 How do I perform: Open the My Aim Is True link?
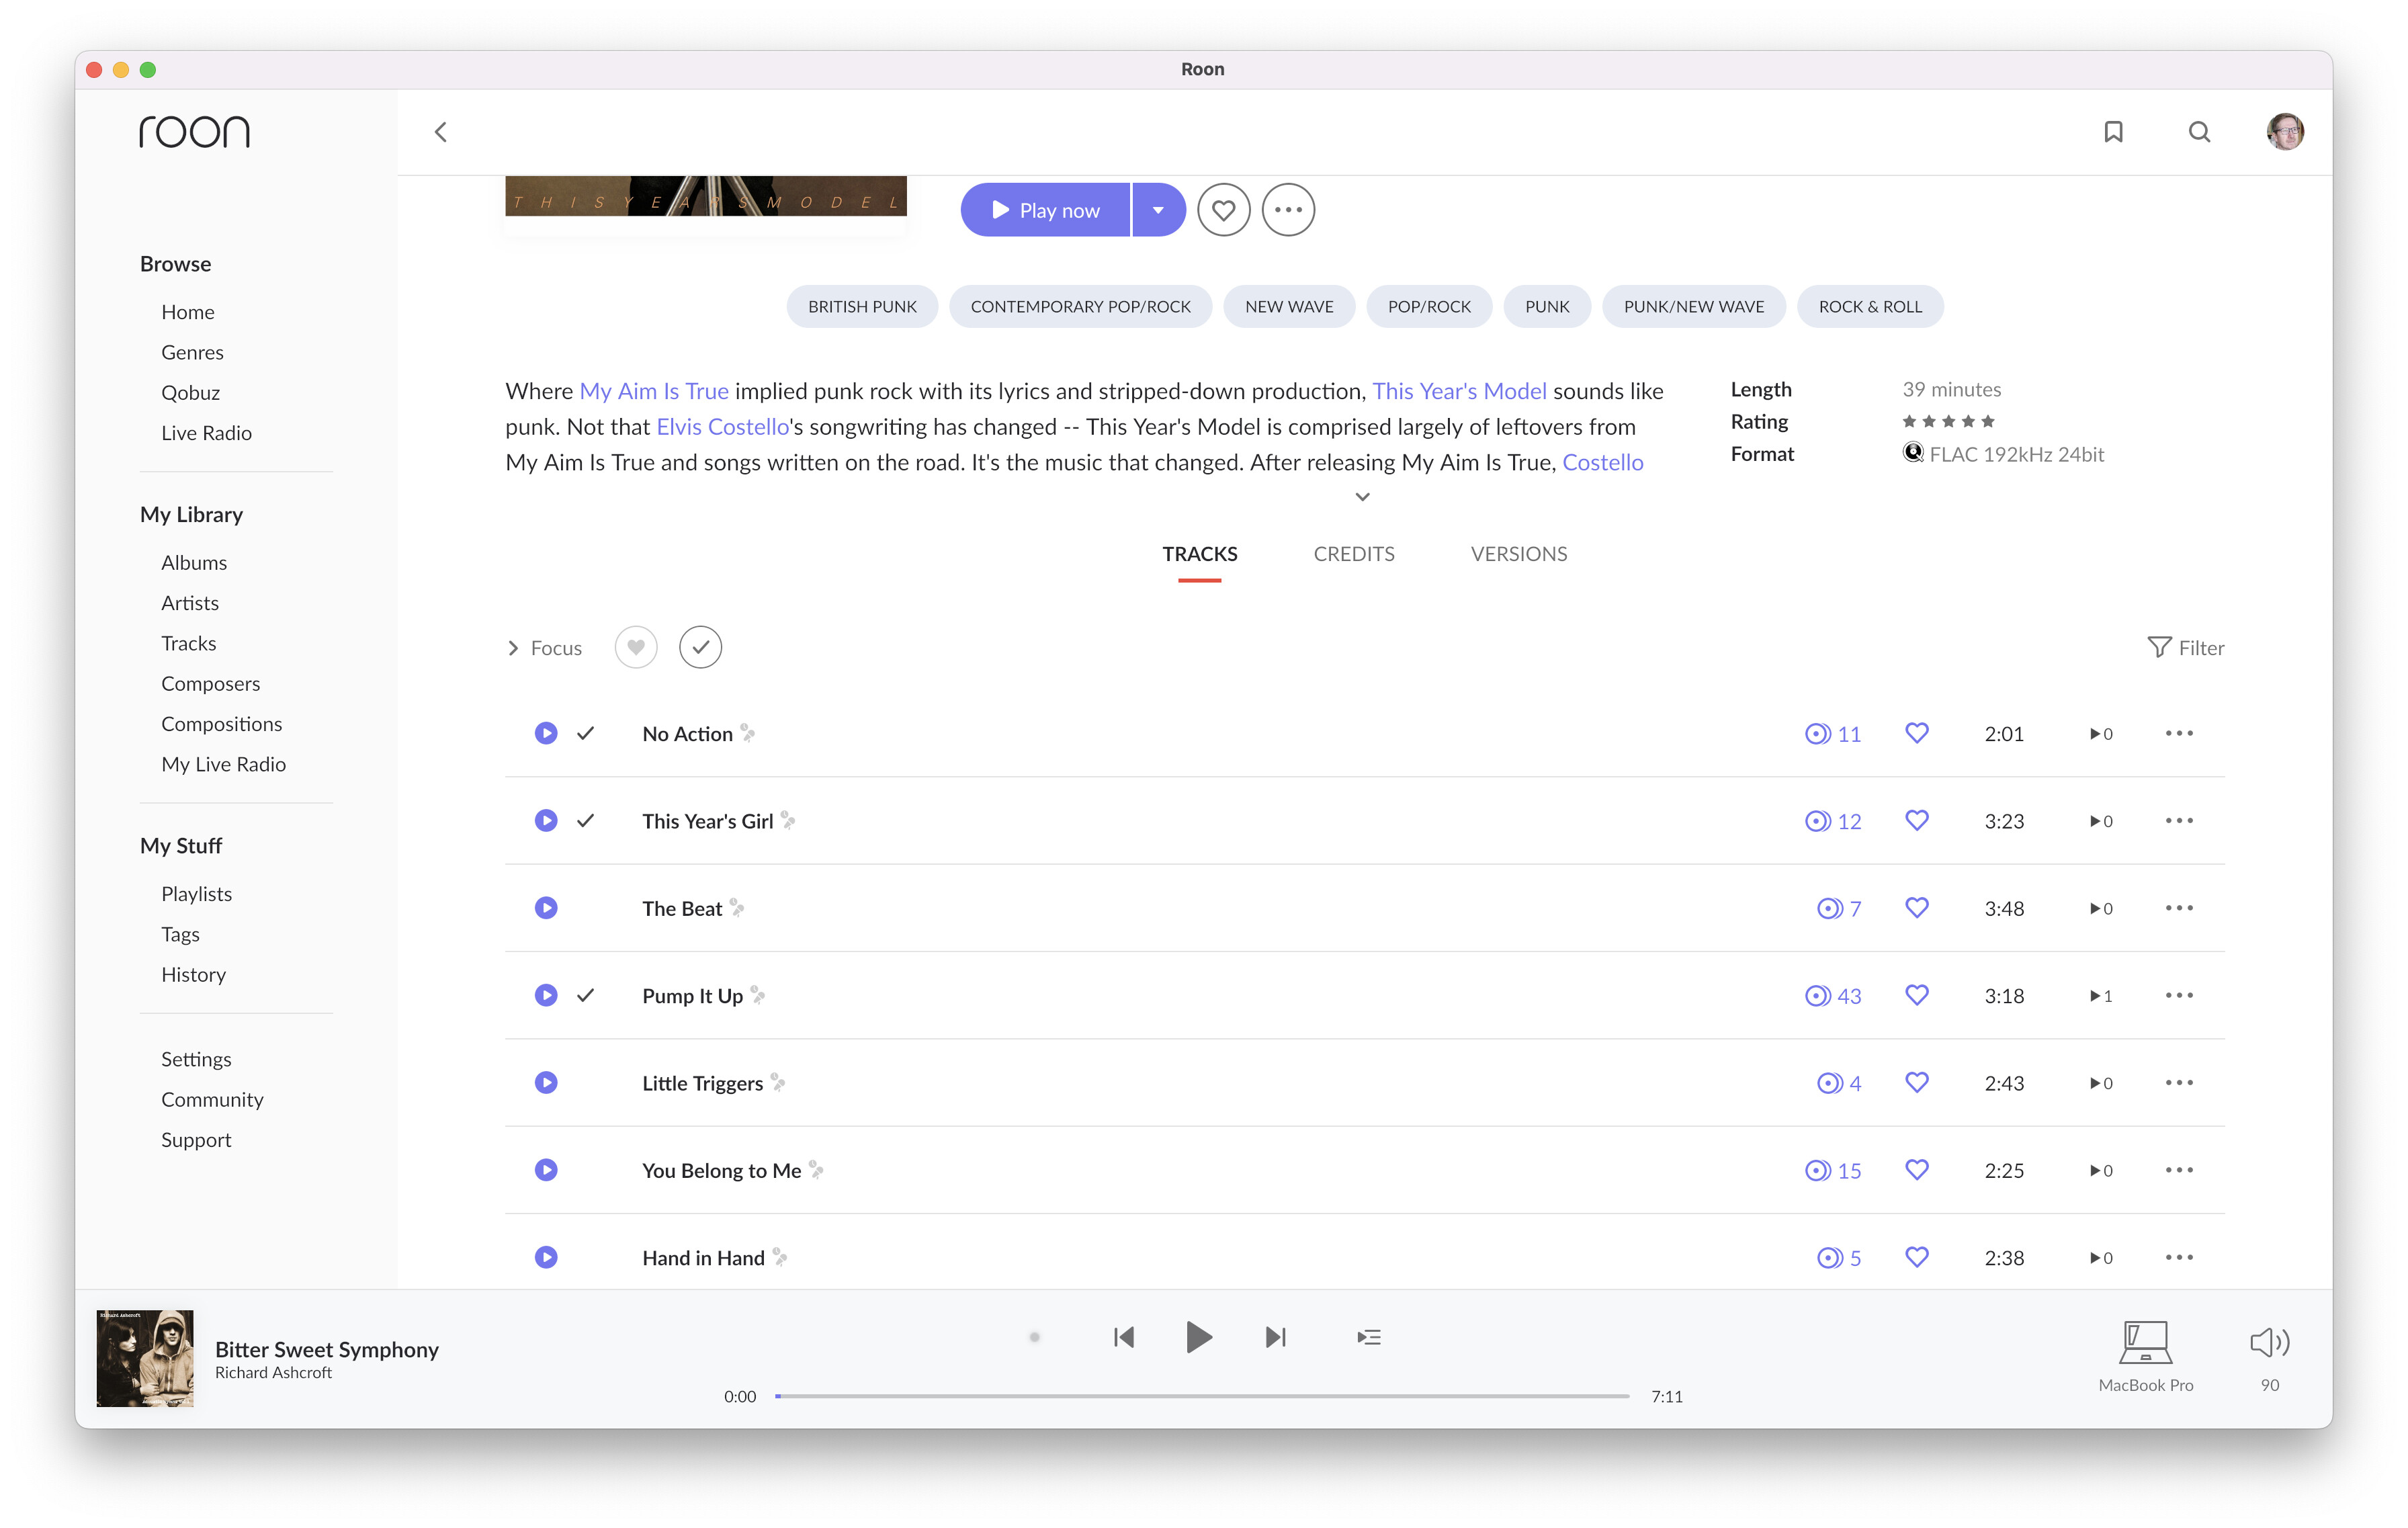click(x=654, y=391)
